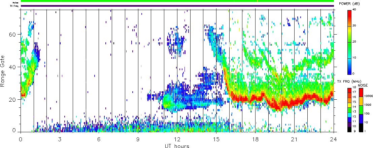Click the 20 tick on the POWER scale
The width and height of the screenshot is (373, 148).
(355, 42)
